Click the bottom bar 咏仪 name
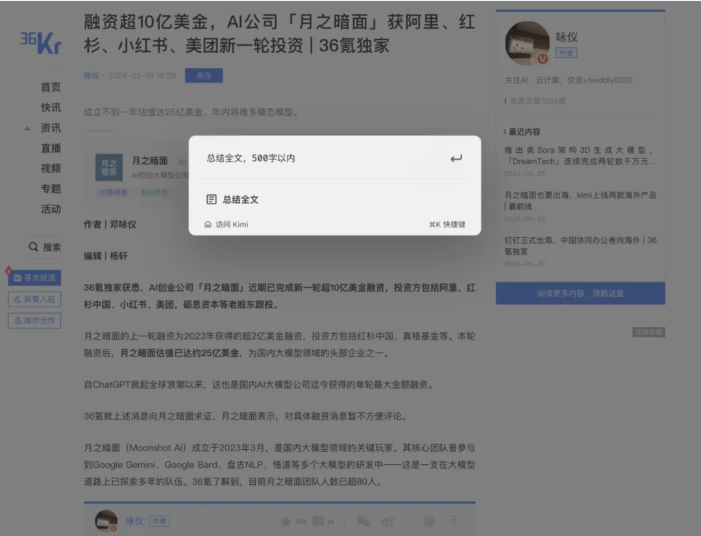The height and width of the screenshot is (536, 701). click(134, 521)
